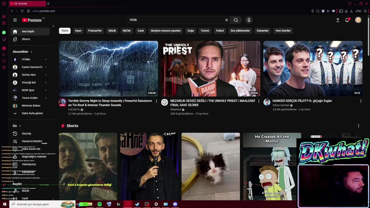The height and width of the screenshot is (208, 370).
Task: Open HTalks subscription channel
Action: (x=30, y=59)
